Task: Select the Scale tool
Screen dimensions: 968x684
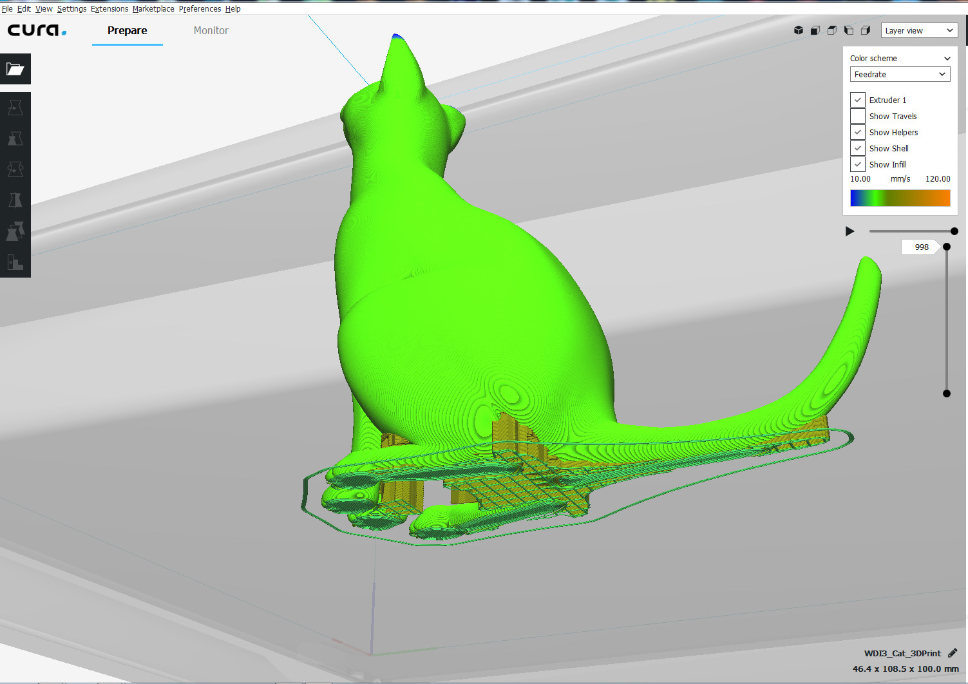Action: point(15,138)
